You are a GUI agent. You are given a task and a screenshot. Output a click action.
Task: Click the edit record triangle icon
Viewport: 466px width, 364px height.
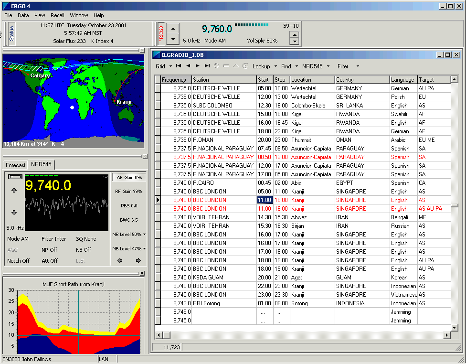(x=236, y=66)
